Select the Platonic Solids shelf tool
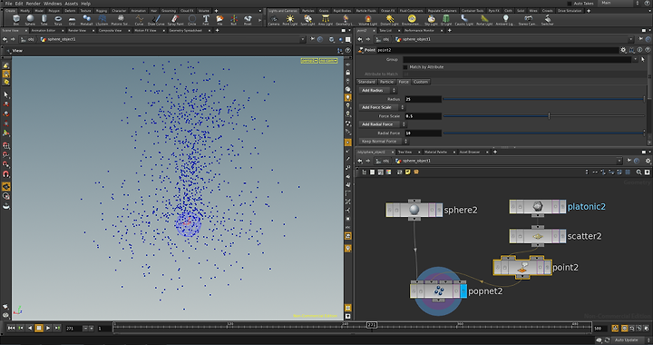This screenshot has width=653, height=345. pyautogui.click(x=121, y=20)
